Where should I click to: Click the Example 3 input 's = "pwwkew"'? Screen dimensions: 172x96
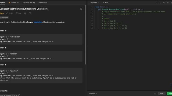point(12,71)
